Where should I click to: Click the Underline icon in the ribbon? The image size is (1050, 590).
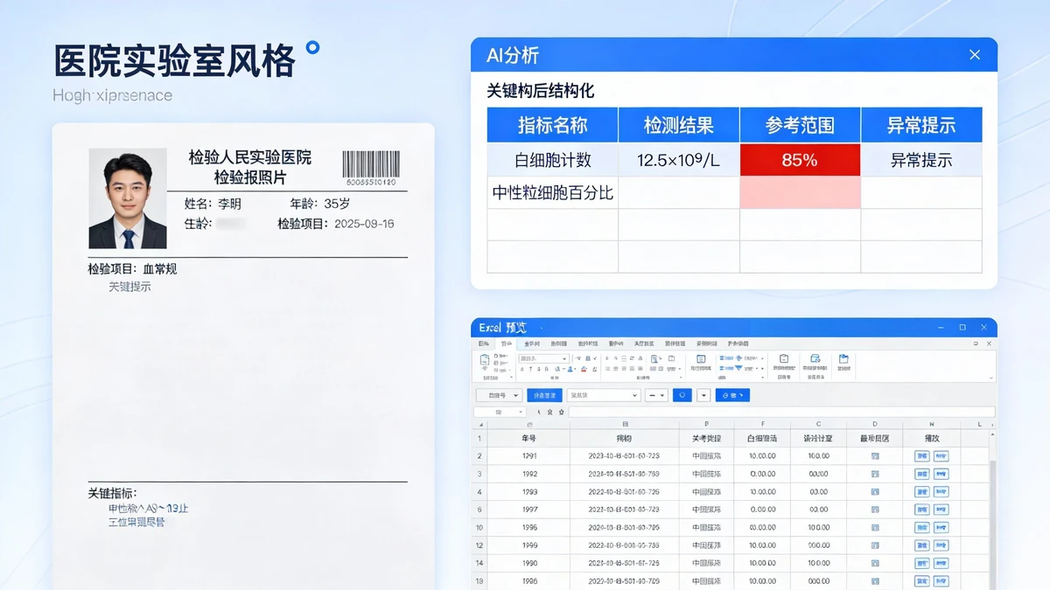[x=538, y=369]
